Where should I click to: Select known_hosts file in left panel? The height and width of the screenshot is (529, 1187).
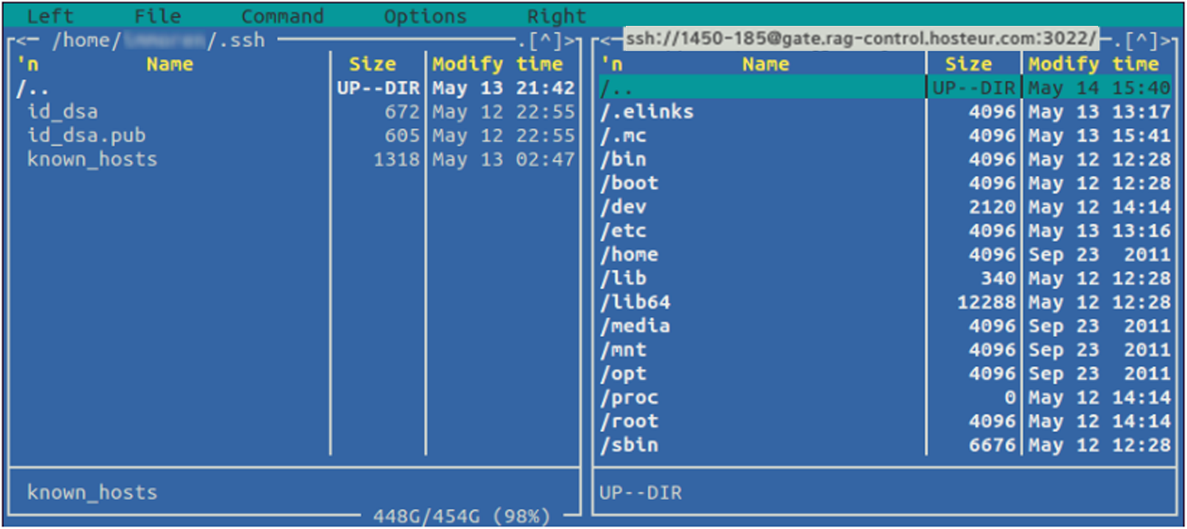93,159
